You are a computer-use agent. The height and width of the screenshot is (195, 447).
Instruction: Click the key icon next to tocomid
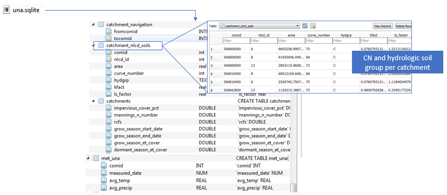[109, 38]
